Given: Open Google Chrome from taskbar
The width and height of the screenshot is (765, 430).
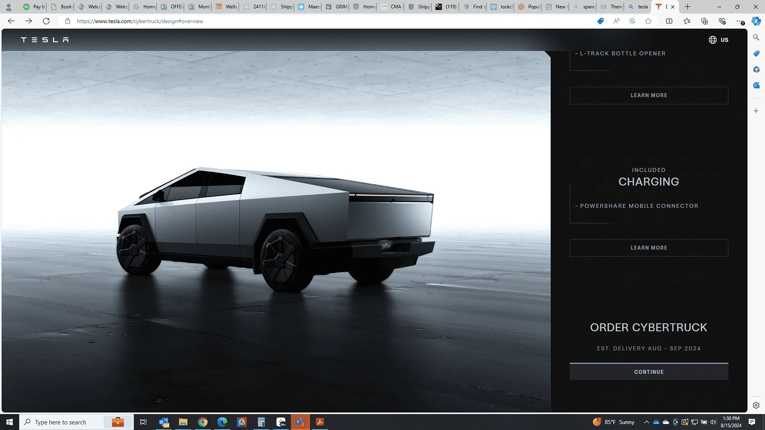Looking at the screenshot, I should [x=203, y=422].
